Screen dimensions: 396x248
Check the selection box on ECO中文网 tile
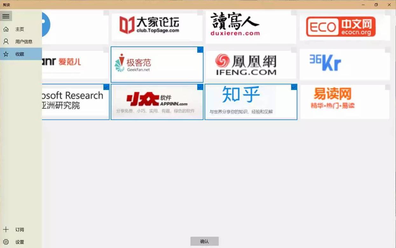tap(388, 13)
